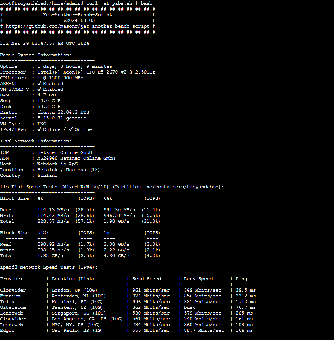Click the AES-NI Enabled checkmark
Image resolution: width=334 pixels, height=340 pixels.
point(40,84)
